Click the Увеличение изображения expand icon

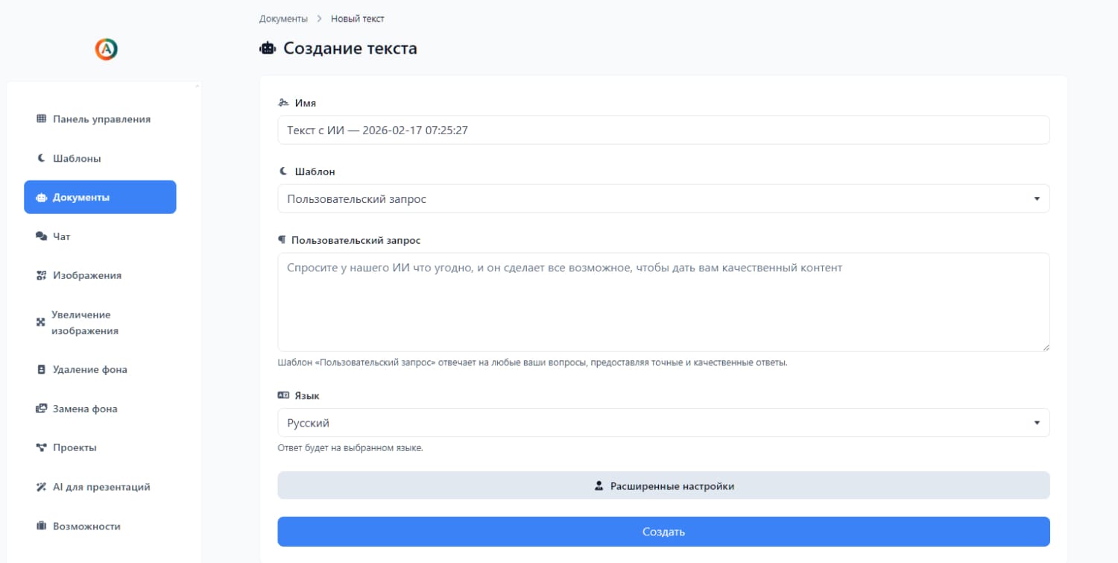[42, 322]
